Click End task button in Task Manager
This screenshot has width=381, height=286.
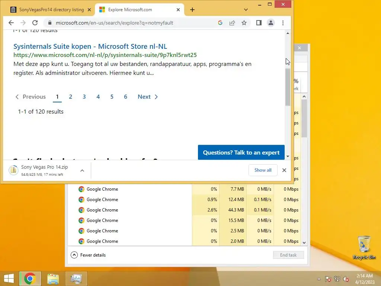pos(288,255)
